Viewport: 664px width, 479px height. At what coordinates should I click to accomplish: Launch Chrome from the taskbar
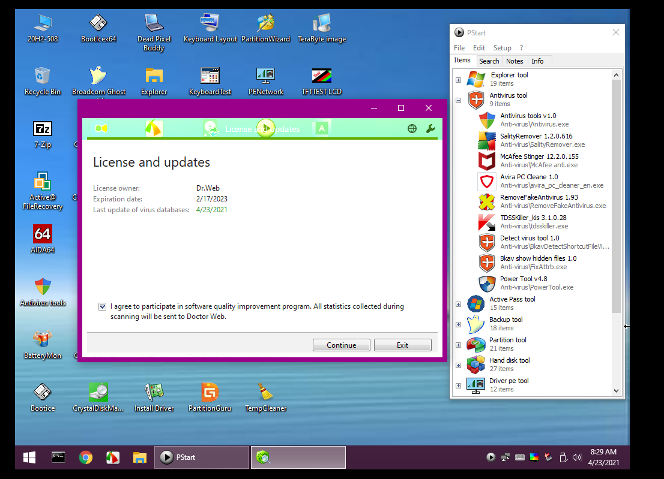coord(85,457)
